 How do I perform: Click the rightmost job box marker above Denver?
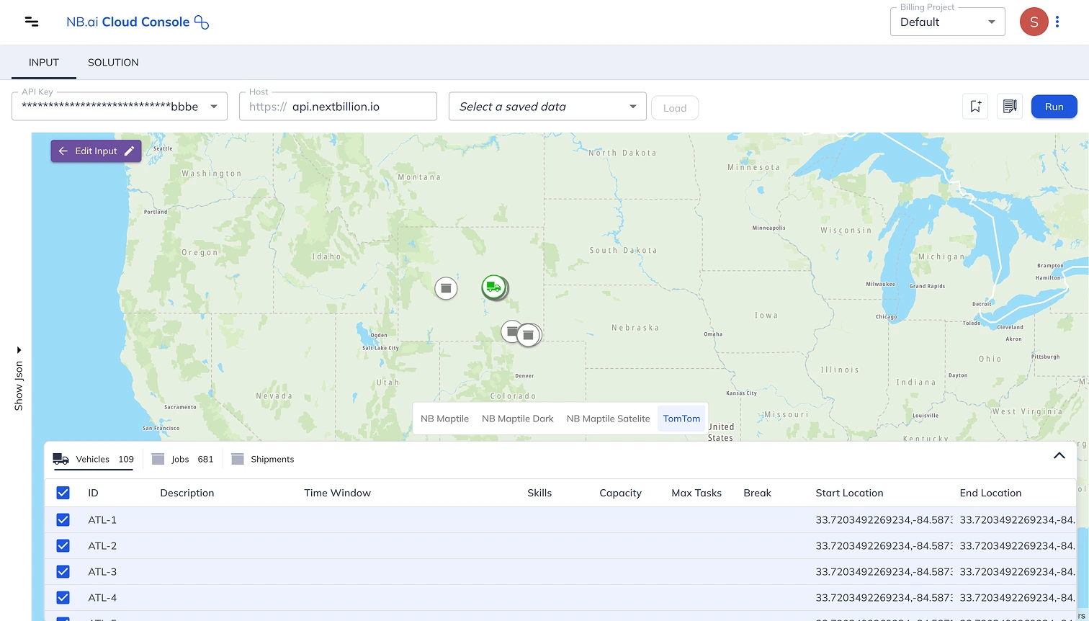528,335
